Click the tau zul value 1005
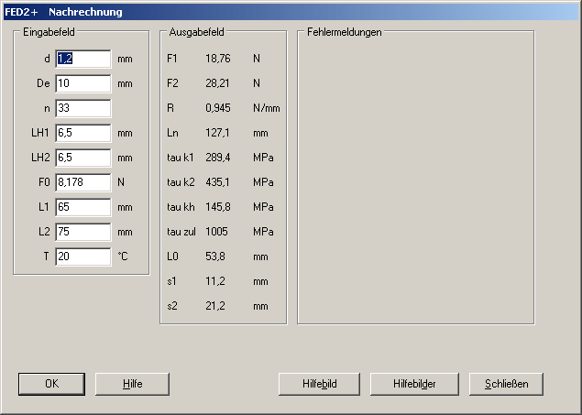Viewport: 582px width, 415px height. coord(217,232)
